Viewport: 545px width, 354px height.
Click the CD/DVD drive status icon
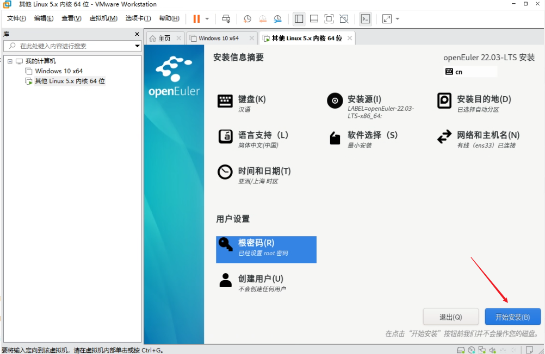[x=472, y=350]
